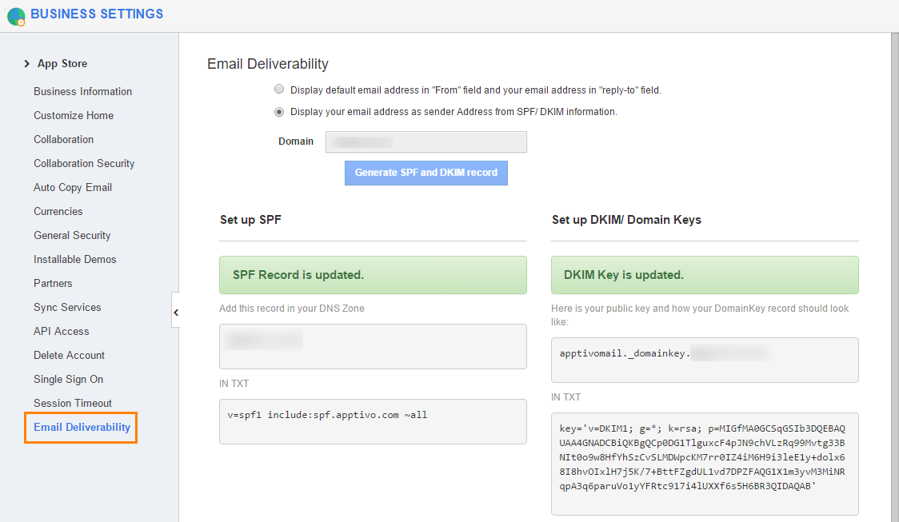Open Collaboration Security settings
The image size is (899, 522).
[x=84, y=163]
